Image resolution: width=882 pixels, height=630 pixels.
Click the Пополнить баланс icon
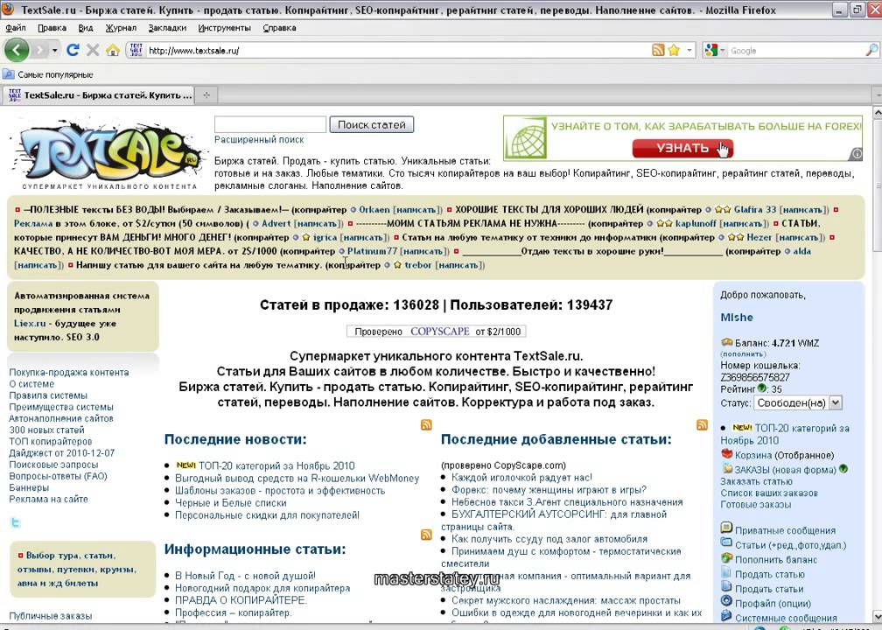(x=727, y=557)
